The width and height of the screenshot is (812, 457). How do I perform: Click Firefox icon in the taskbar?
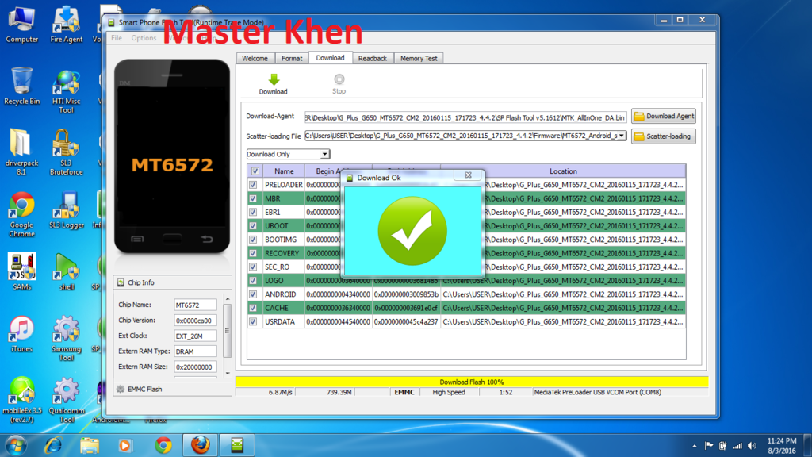pos(200,445)
